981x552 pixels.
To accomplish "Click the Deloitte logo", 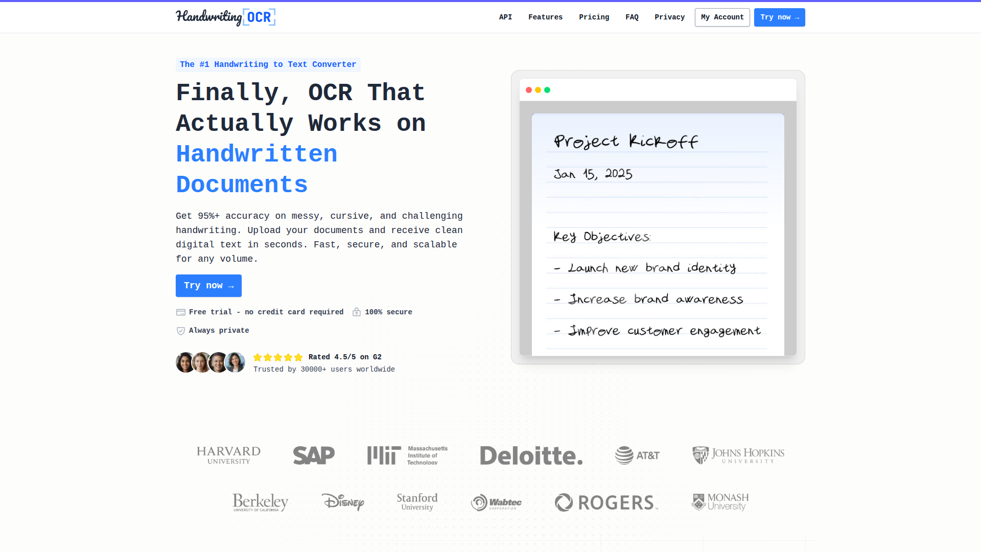I will [531, 455].
